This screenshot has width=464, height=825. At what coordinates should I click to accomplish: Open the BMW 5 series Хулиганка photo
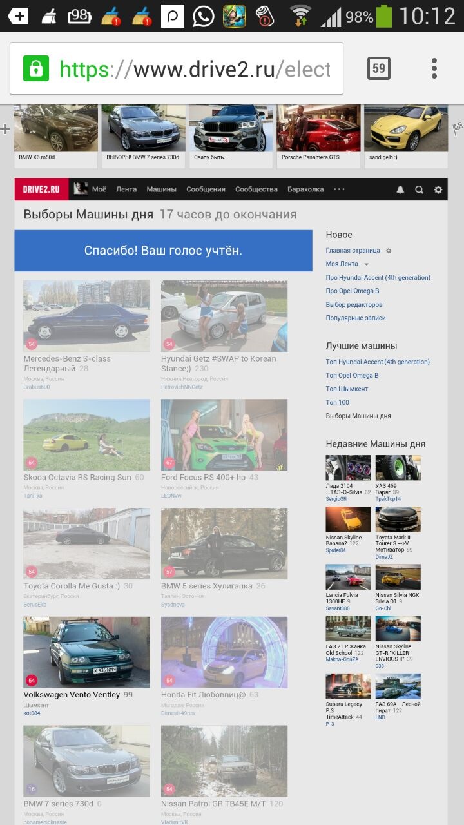tap(224, 544)
